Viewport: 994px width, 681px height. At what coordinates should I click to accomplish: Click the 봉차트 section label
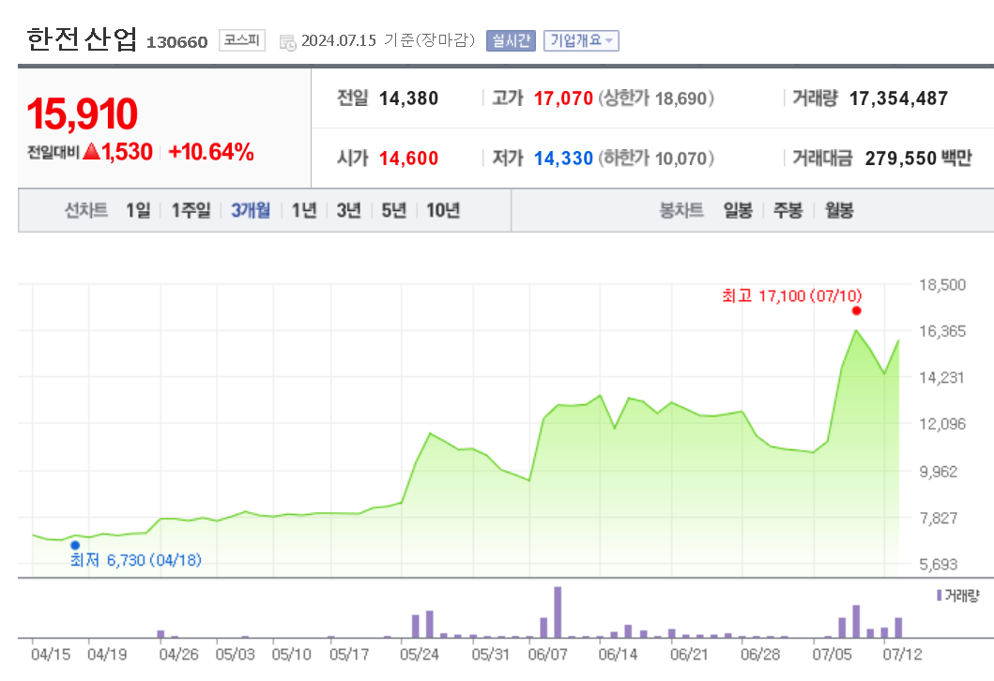coord(681,210)
